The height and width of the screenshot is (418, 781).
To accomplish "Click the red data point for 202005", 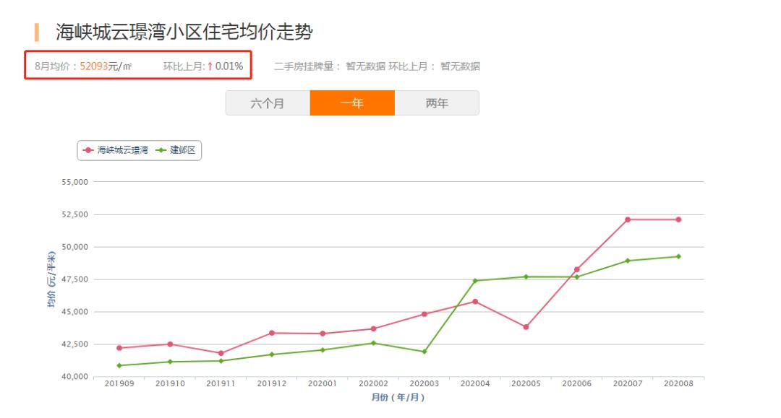I will click(526, 327).
